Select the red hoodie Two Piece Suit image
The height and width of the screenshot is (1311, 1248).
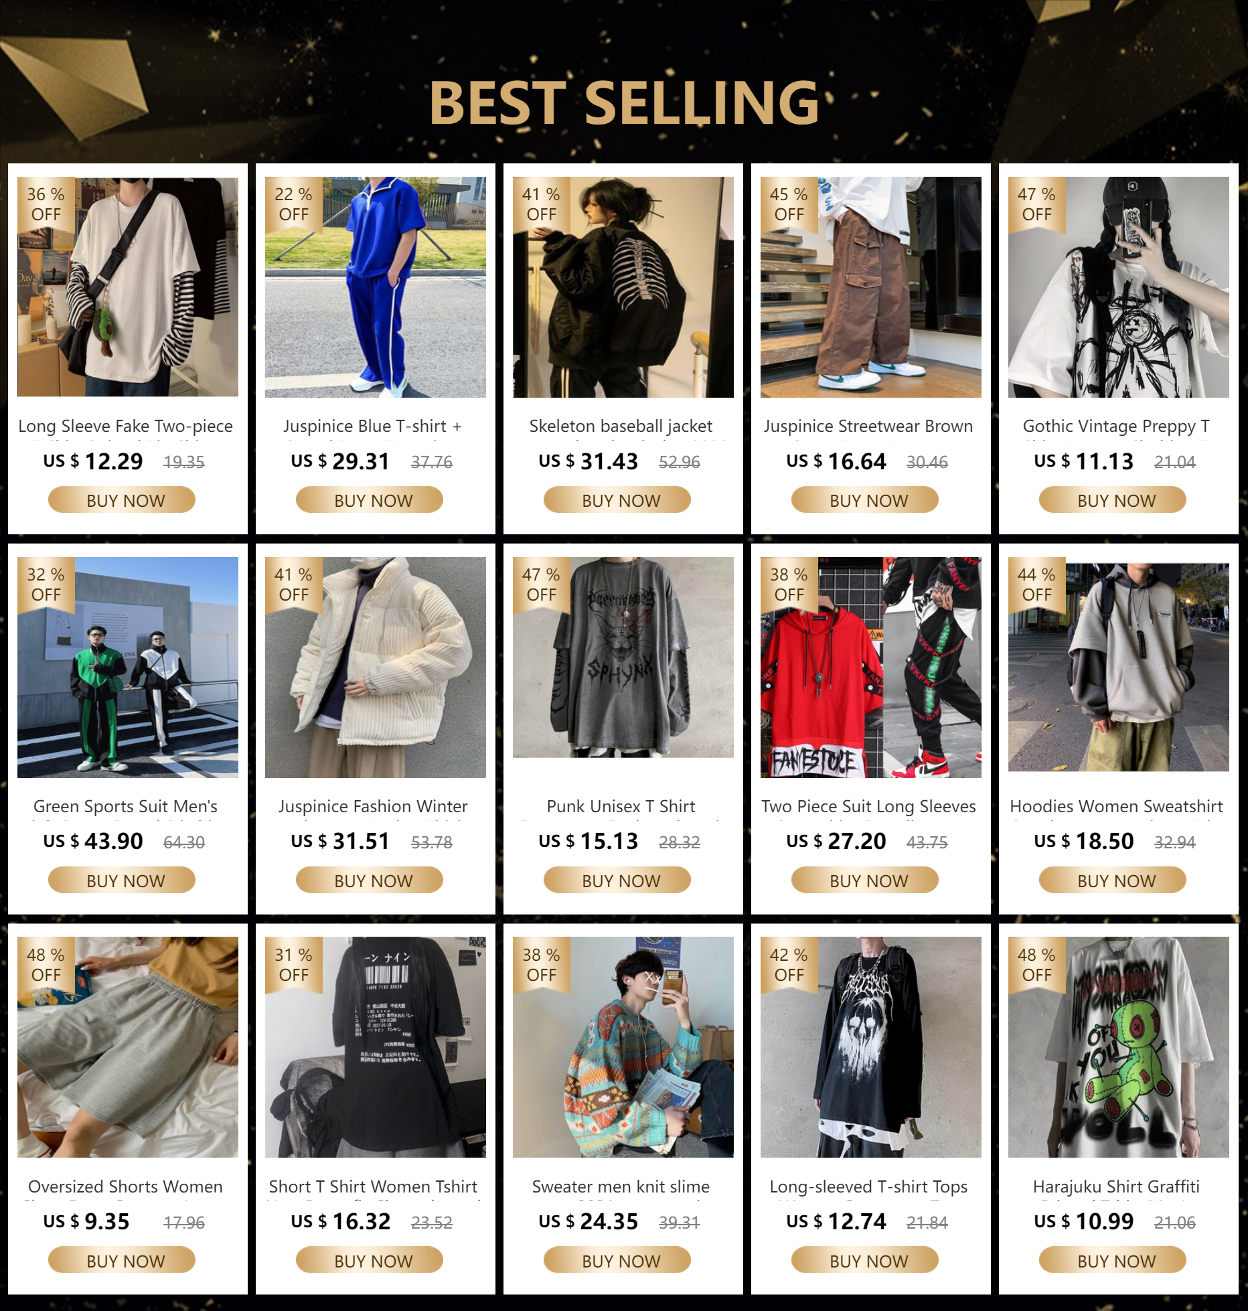pos(870,668)
